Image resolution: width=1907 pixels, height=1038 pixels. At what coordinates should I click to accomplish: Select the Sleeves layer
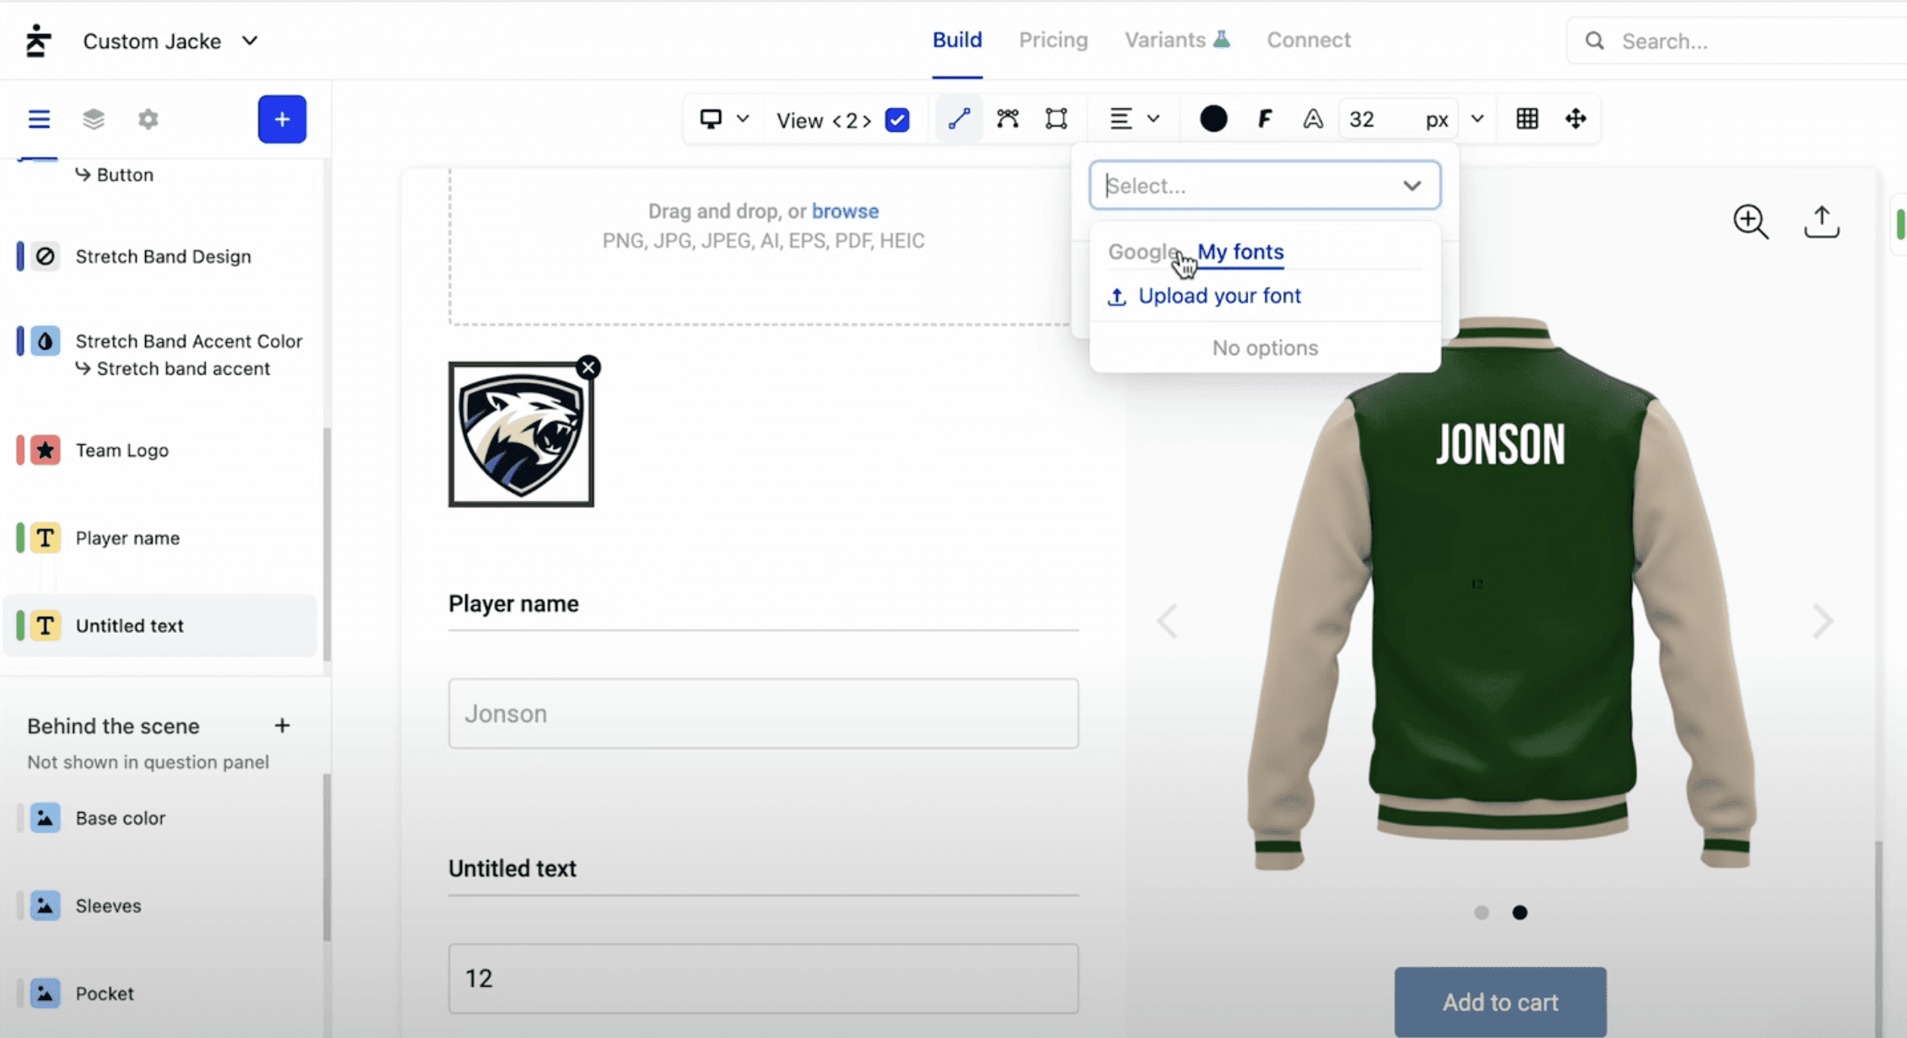108,906
